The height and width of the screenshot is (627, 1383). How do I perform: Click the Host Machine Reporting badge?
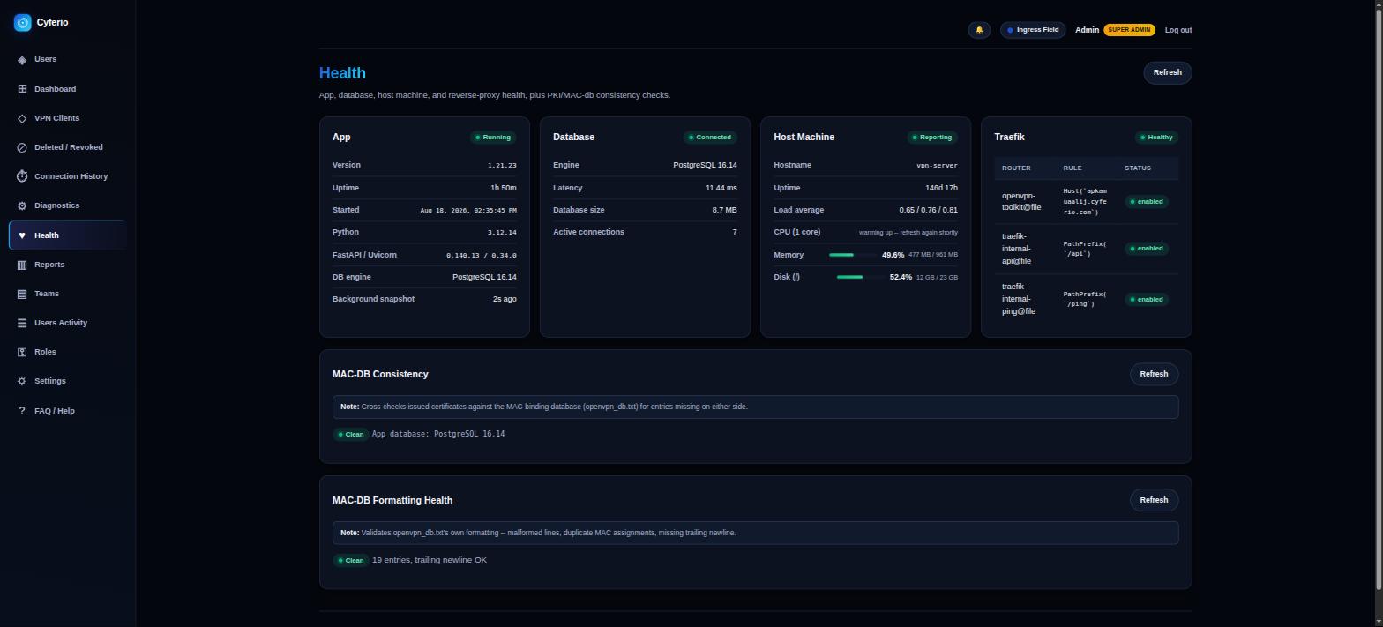coord(932,137)
